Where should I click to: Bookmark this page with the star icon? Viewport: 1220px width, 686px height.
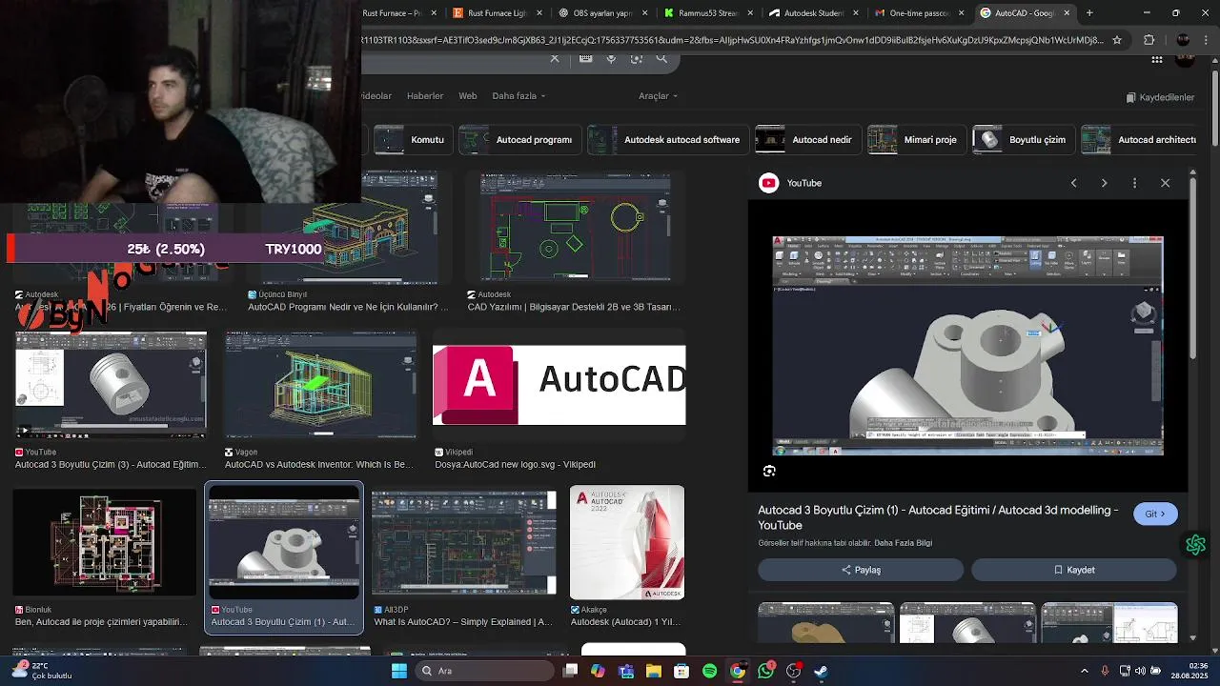[x=1117, y=40]
